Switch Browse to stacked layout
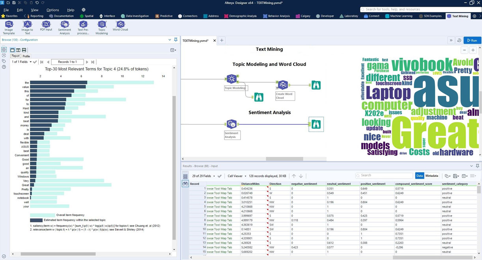Image resolution: width=482 pixels, height=260 pixels. coord(24,50)
